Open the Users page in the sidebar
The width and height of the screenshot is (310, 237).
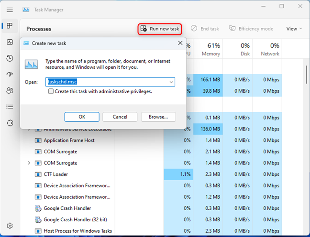pos(10,90)
